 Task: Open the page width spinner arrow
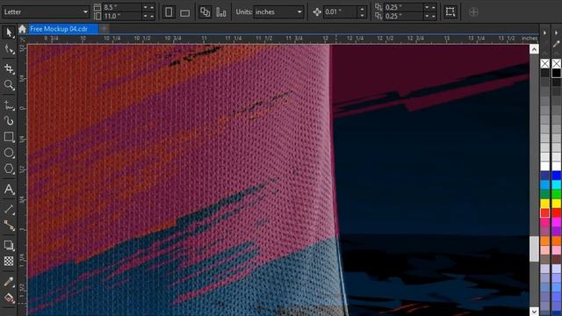pyautogui.click(x=145, y=7)
